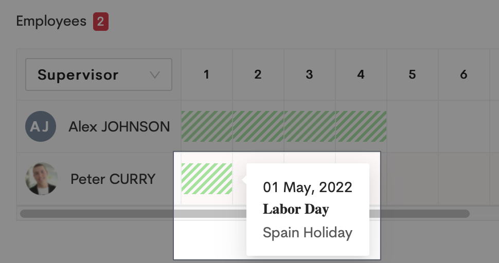The height and width of the screenshot is (263, 499).
Task: Click Peter Curry's profile photo
Action: tap(42, 179)
